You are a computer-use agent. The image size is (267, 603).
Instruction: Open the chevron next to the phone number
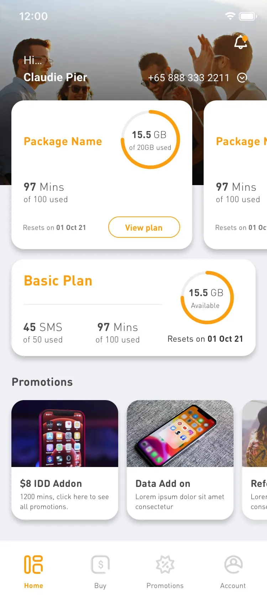tap(242, 78)
